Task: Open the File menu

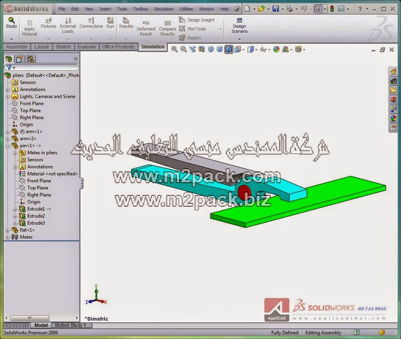Action: (62, 9)
